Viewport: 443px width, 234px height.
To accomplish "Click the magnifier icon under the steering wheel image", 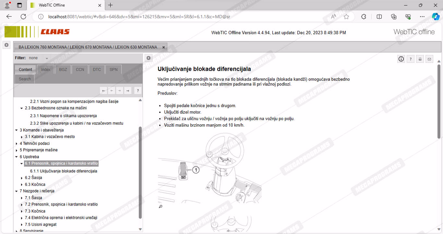I will [x=160, y=206].
